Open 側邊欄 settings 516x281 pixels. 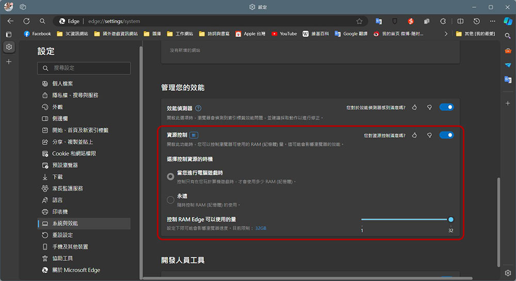[x=84, y=119]
